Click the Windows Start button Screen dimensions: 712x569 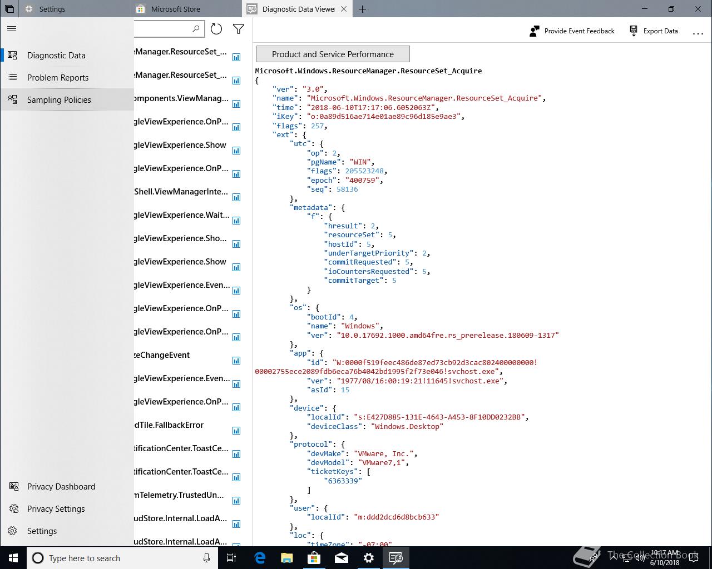[x=13, y=558]
